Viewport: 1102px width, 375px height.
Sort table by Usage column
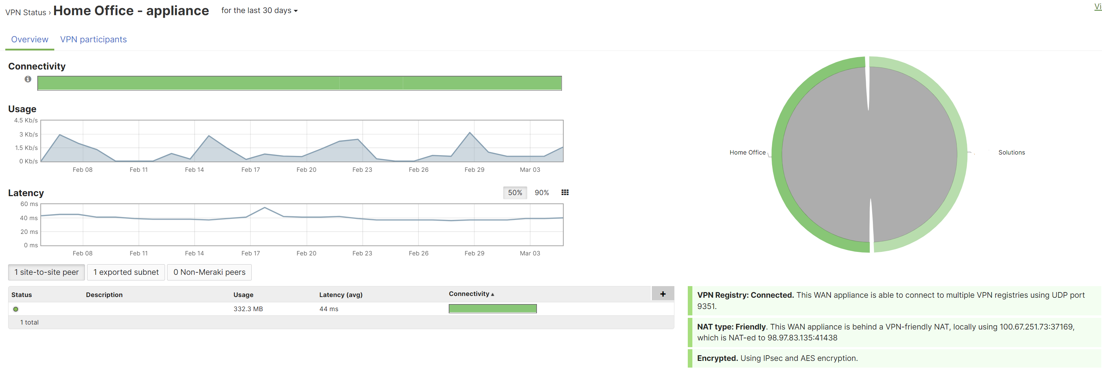coord(243,295)
